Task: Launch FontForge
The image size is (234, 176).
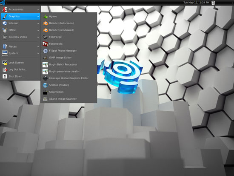Action: [69, 37]
